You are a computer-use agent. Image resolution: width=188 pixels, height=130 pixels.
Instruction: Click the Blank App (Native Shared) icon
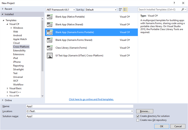[x=50, y=25]
